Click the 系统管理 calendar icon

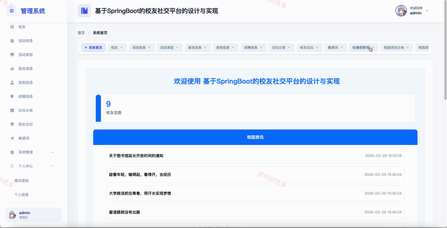(x=12, y=152)
